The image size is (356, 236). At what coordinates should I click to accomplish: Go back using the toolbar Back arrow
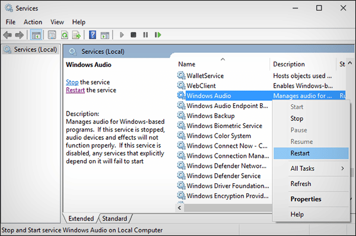point(8,35)
